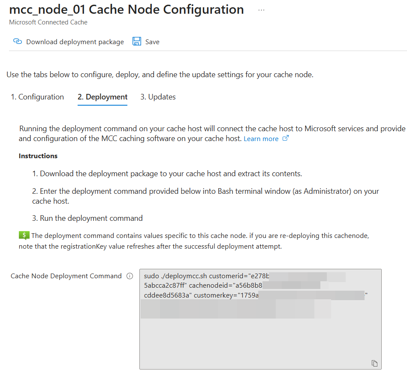Viewport: 407px width, 391px height.
Task: Click the Save floppy disk icon
Action: pyautogui.click(x=136, y=41)
